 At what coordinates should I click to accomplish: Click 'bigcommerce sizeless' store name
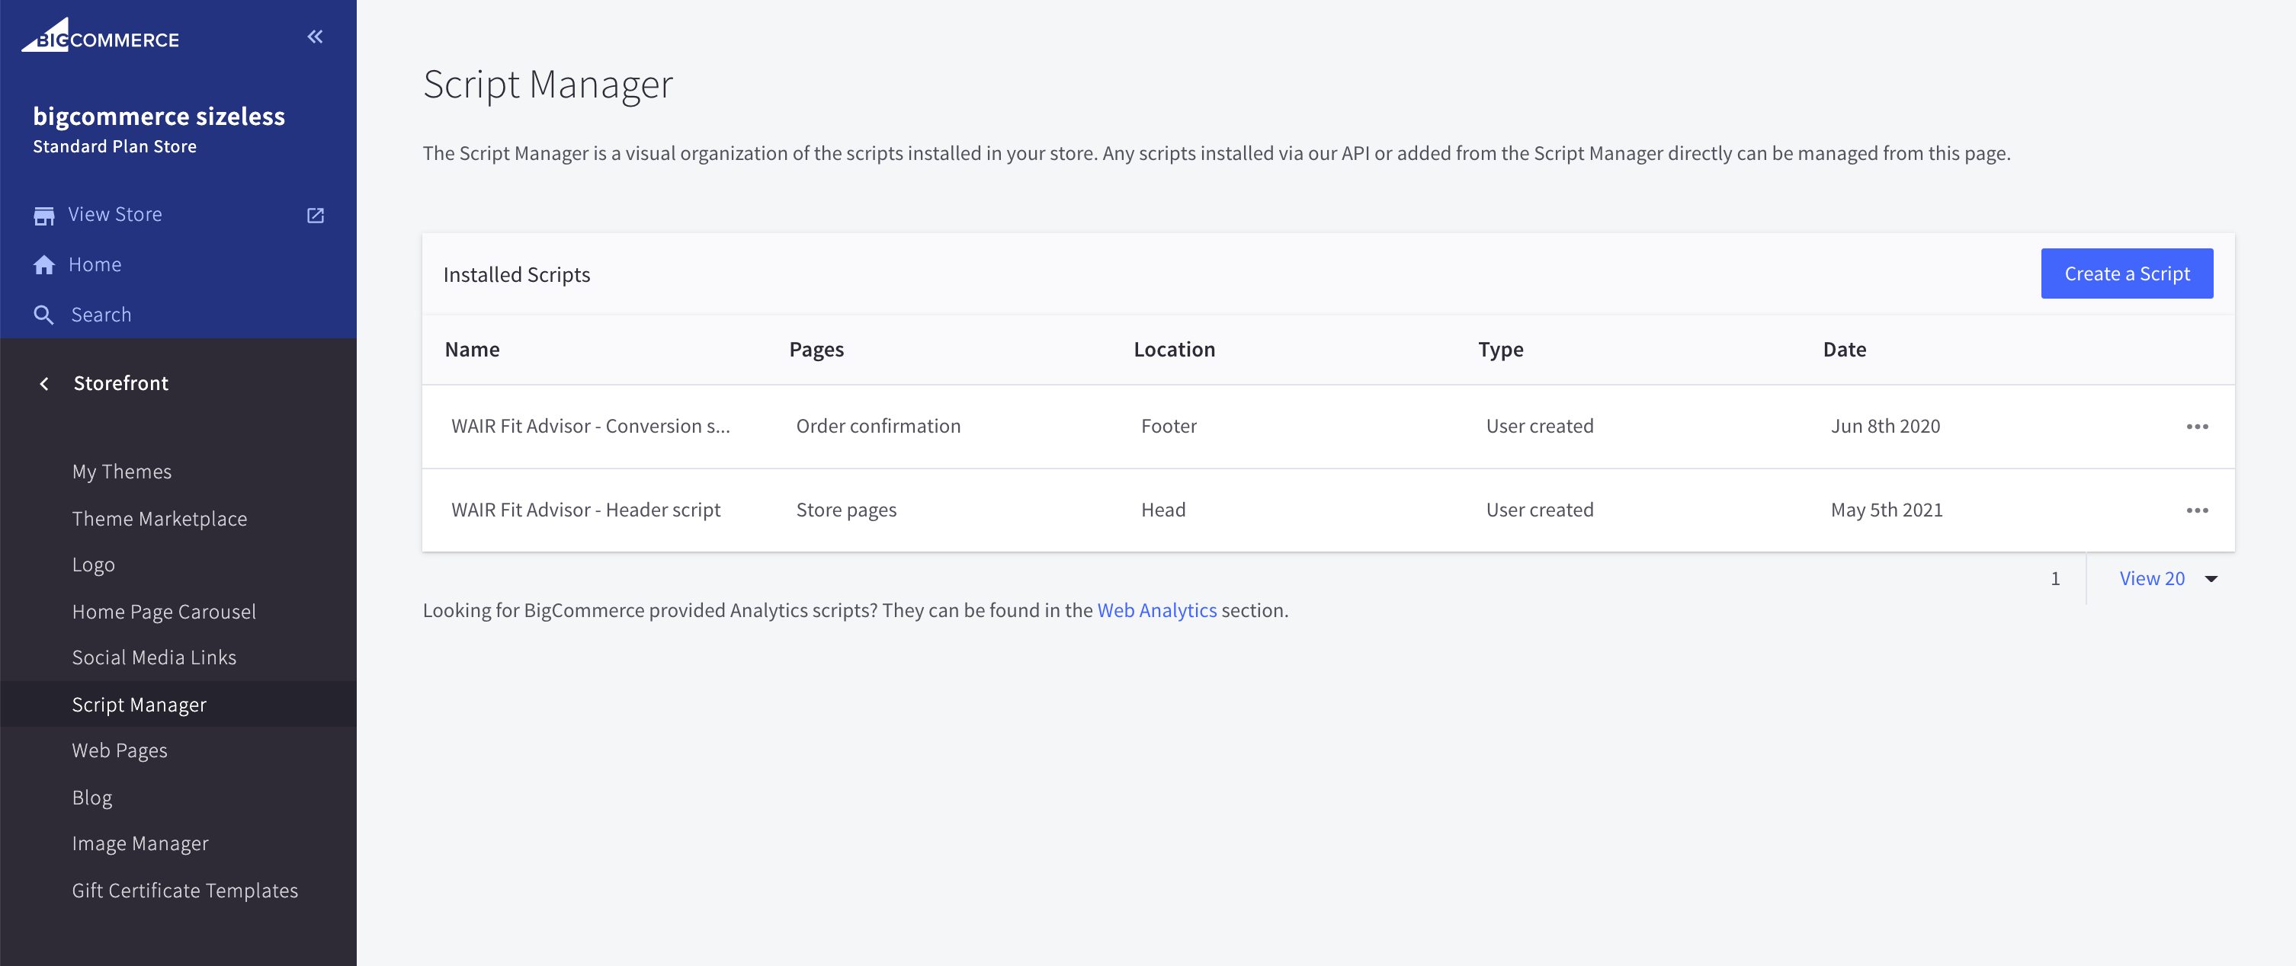click(x=159, y=116)
